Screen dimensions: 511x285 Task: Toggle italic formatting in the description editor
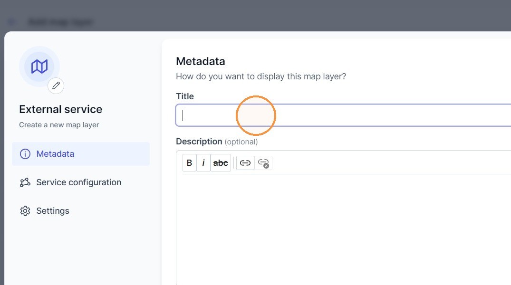click(x=203, y=163)
